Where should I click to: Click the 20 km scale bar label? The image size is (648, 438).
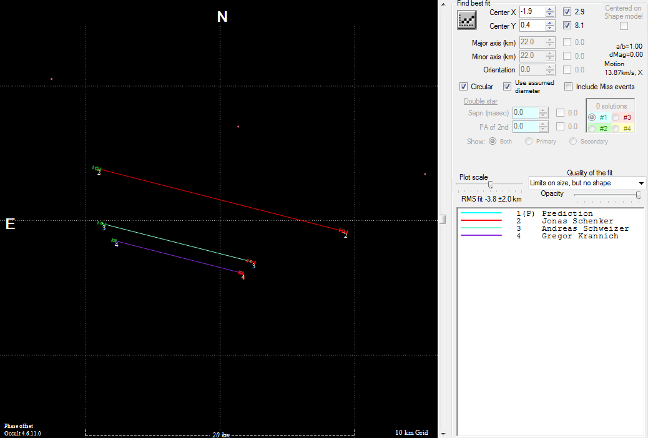221,435
